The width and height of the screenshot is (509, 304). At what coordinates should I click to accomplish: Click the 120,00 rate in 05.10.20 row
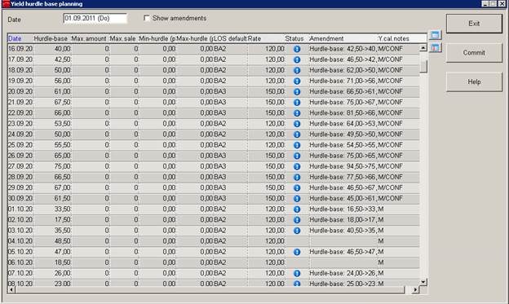click(x=275, y=252)
